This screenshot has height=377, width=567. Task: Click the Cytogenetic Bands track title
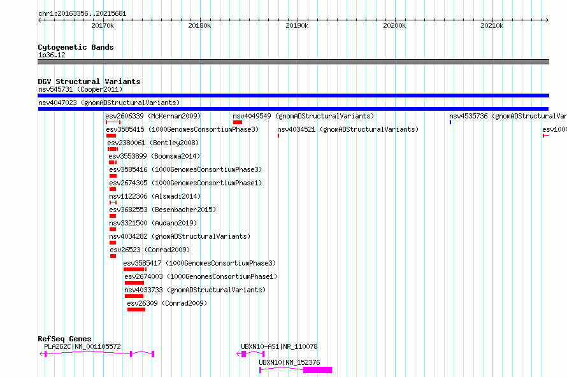(x=76, y=47)
